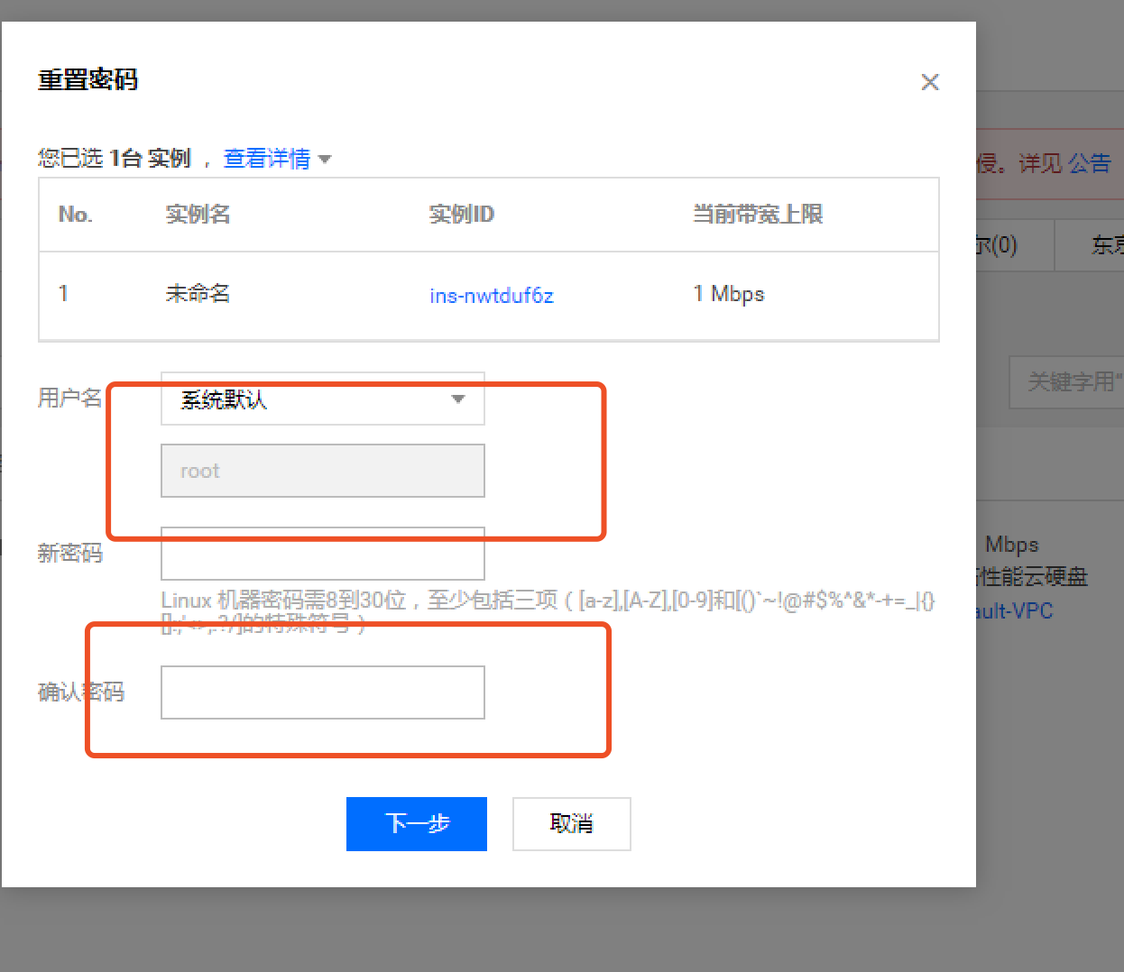
Task: Click the 新密码 password input field
Action: [322, 553]
